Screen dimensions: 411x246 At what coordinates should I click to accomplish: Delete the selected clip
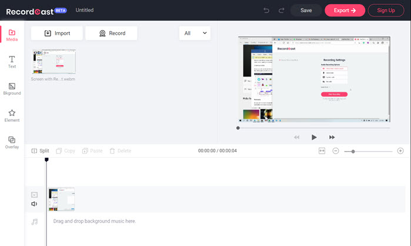point(121,151)
